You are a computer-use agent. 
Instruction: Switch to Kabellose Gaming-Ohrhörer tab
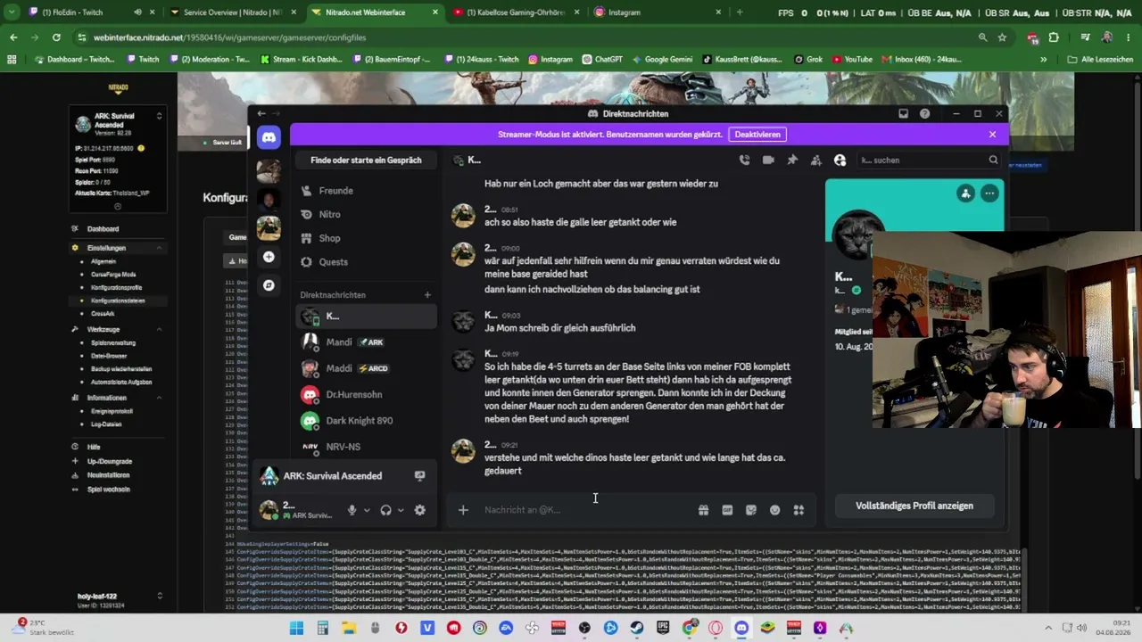[515, 12]
